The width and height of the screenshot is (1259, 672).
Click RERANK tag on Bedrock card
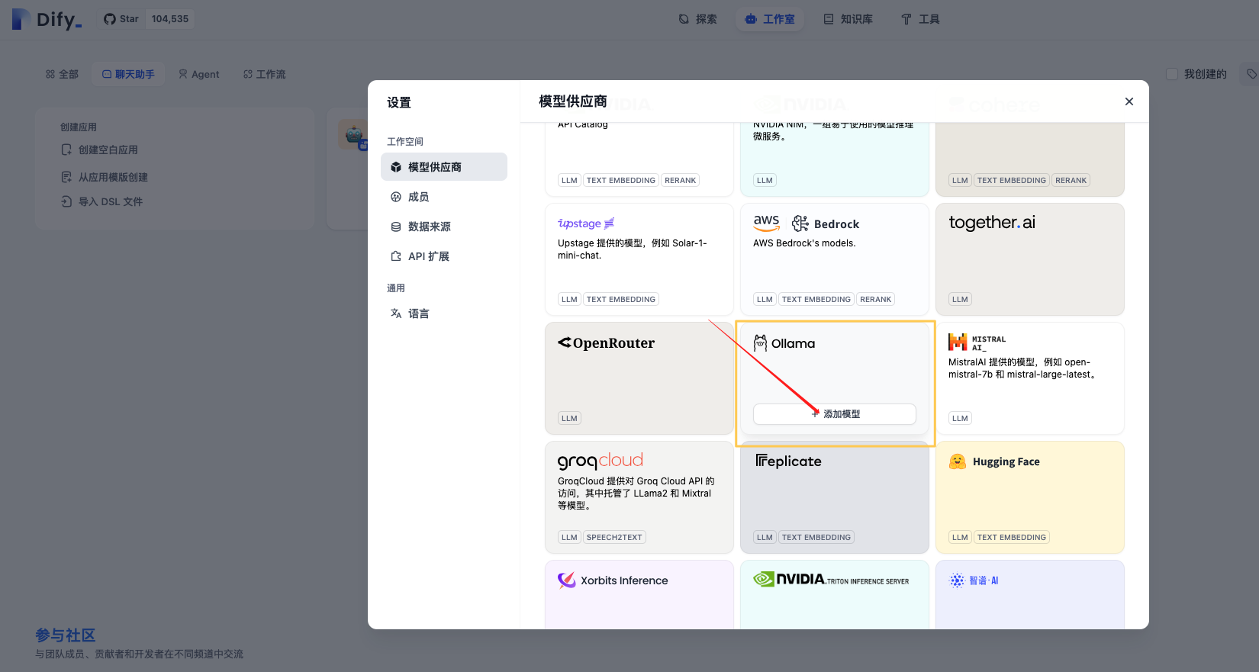pyautogui.click(x=875, y=299)
